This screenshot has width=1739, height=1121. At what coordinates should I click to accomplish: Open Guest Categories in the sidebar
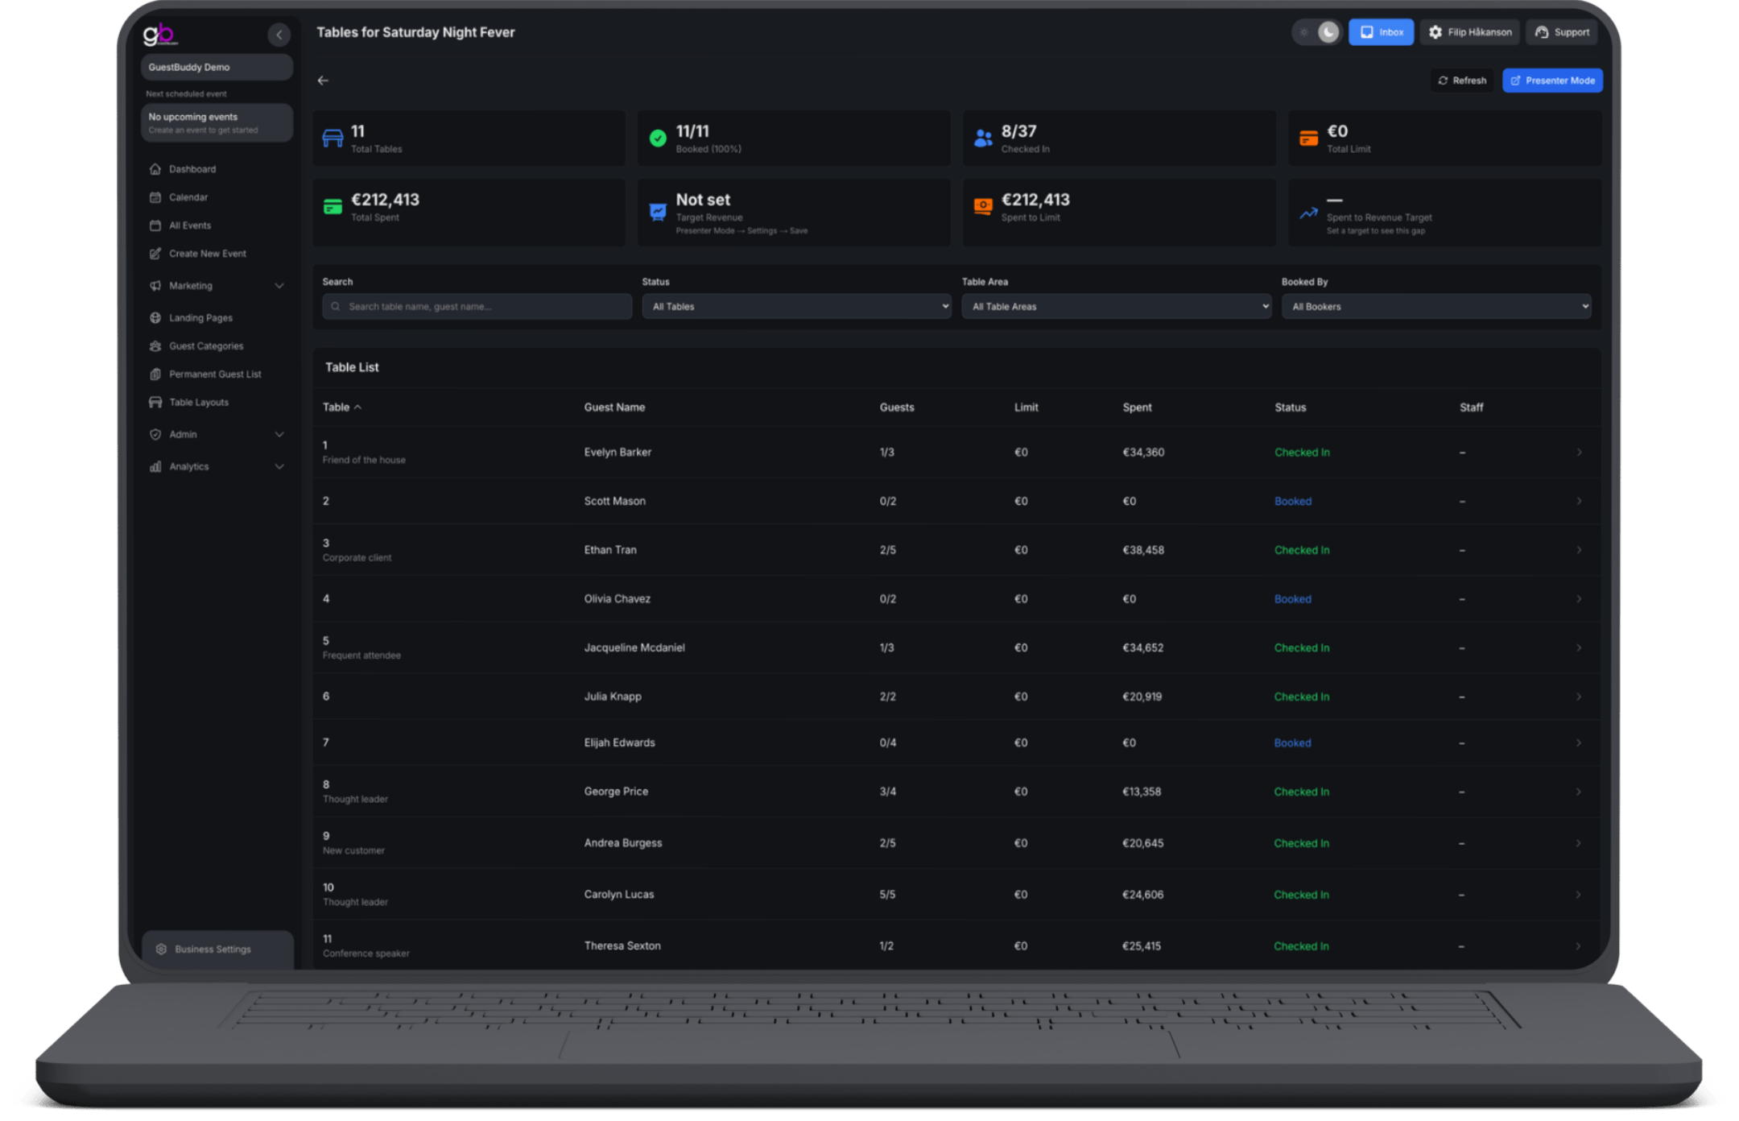pos(205,345)
